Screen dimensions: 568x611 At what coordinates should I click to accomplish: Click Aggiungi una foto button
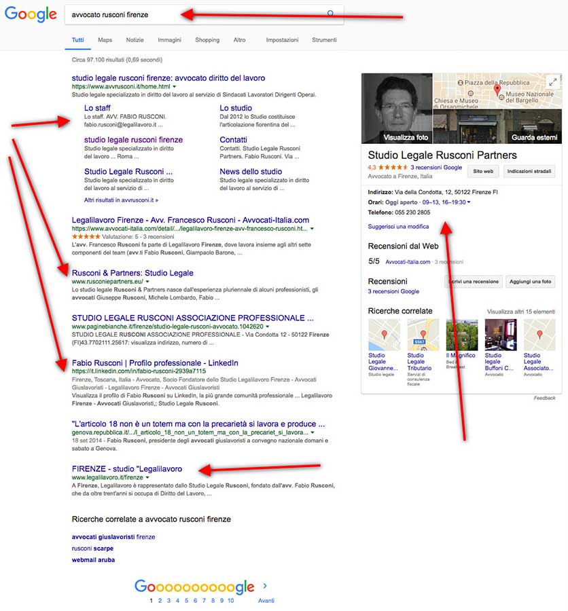point(530,281)
